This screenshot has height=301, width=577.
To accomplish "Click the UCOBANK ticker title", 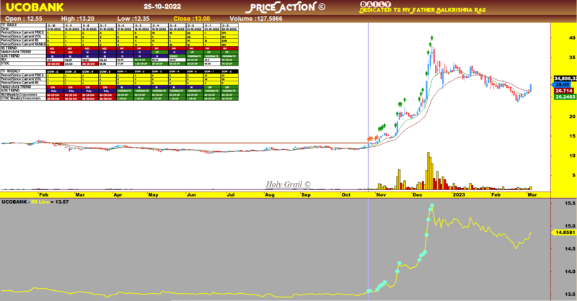I will point(35,7).
